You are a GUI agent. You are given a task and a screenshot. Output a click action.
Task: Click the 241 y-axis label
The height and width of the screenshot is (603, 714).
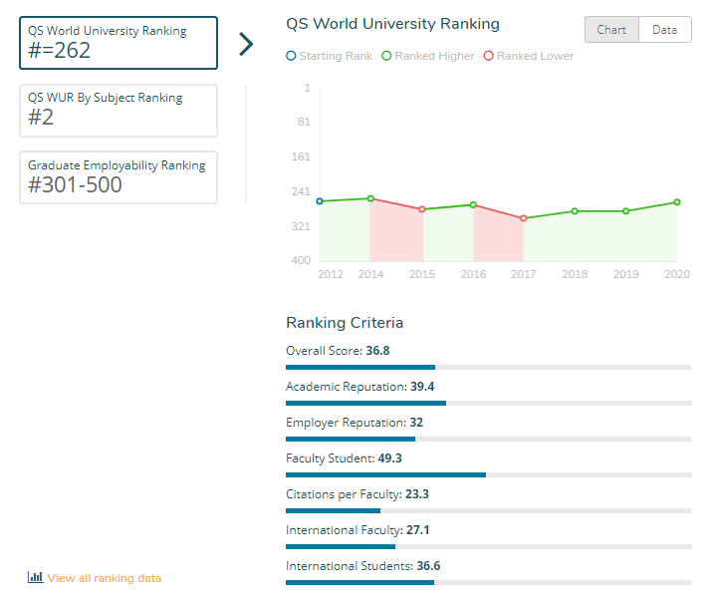point(301,191)
